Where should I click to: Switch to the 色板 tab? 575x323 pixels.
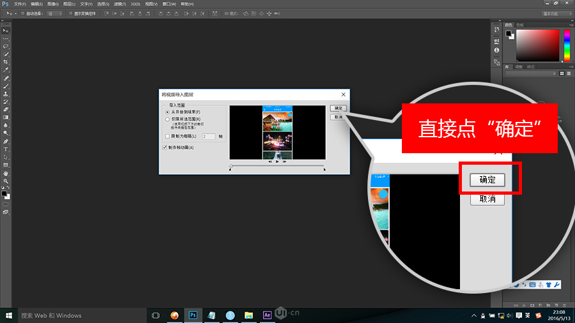point(520,25)
